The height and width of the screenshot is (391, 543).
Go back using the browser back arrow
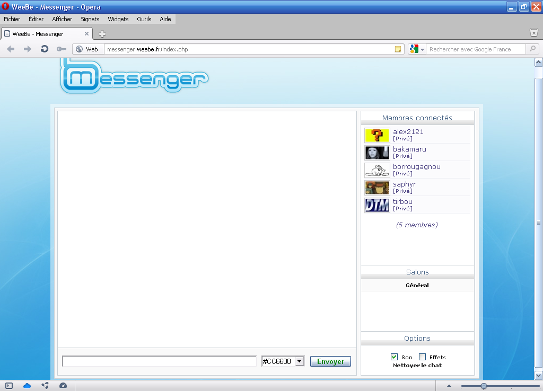pos(11,49)
